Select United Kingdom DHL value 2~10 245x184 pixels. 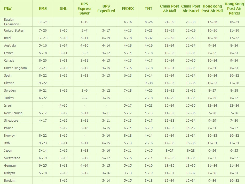point(64,68)
